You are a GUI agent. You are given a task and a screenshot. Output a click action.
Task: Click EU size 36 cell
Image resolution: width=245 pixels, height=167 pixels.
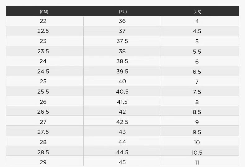(122, 21)
